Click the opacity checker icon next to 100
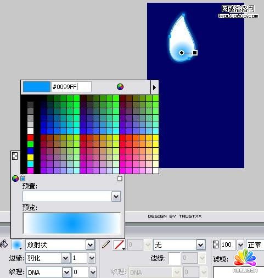Screen dimensions: 264x278 (216, 244)
